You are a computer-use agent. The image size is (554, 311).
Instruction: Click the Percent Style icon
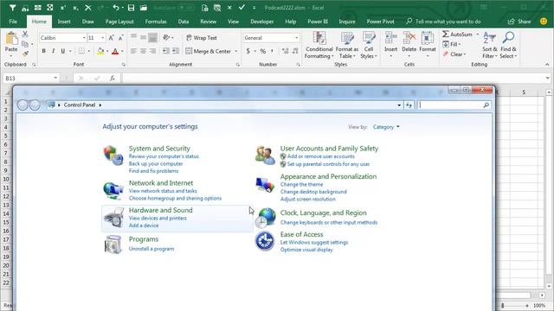click(x=263, y=52)
